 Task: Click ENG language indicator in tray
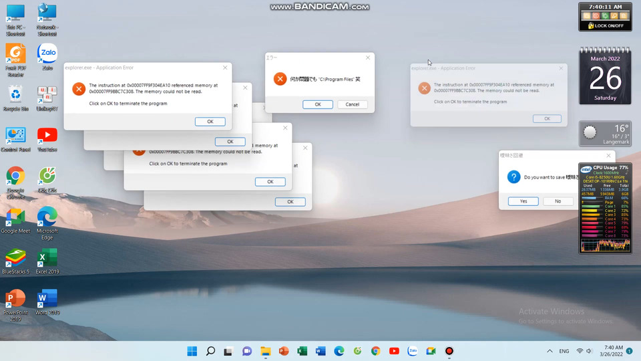(x=564, y=351)
